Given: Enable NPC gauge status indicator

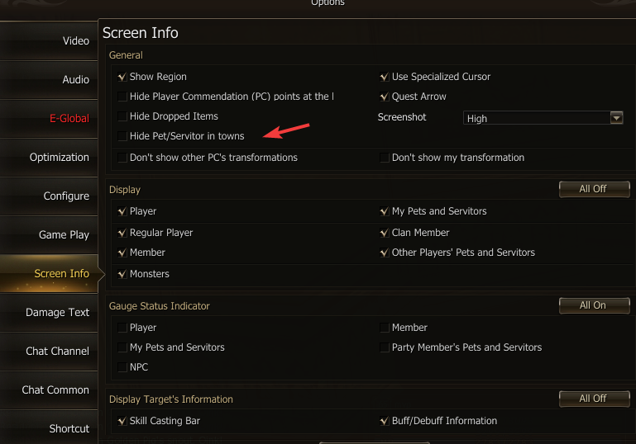Looking at the screenshot, I should [x=122, y=367].
